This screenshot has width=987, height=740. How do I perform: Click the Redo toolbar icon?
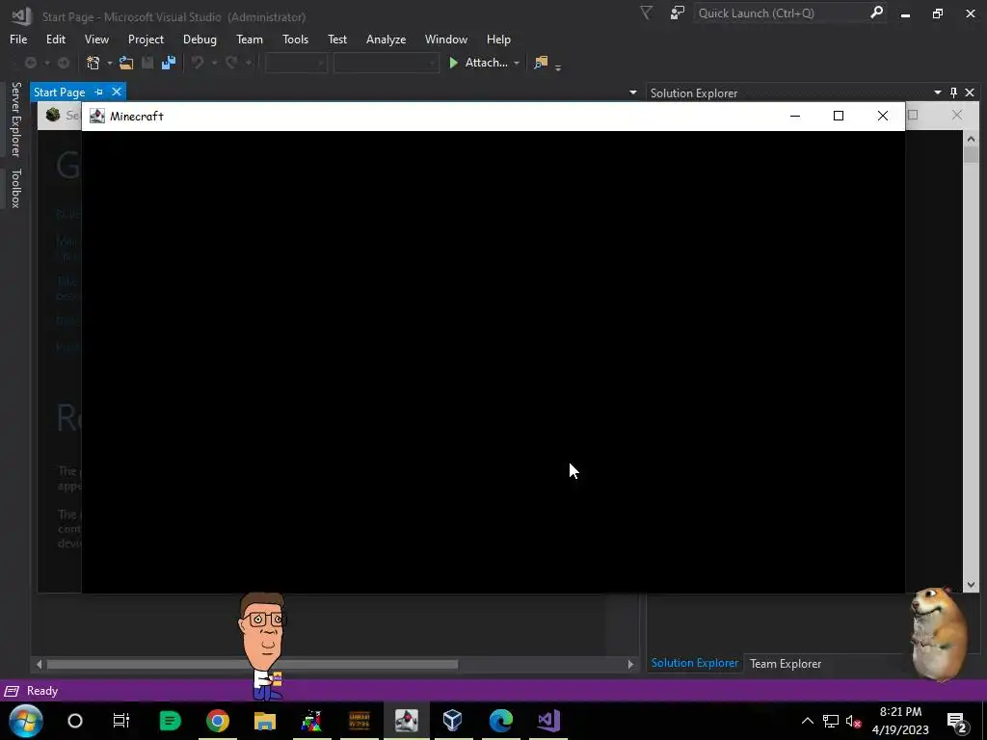(231, 63)
